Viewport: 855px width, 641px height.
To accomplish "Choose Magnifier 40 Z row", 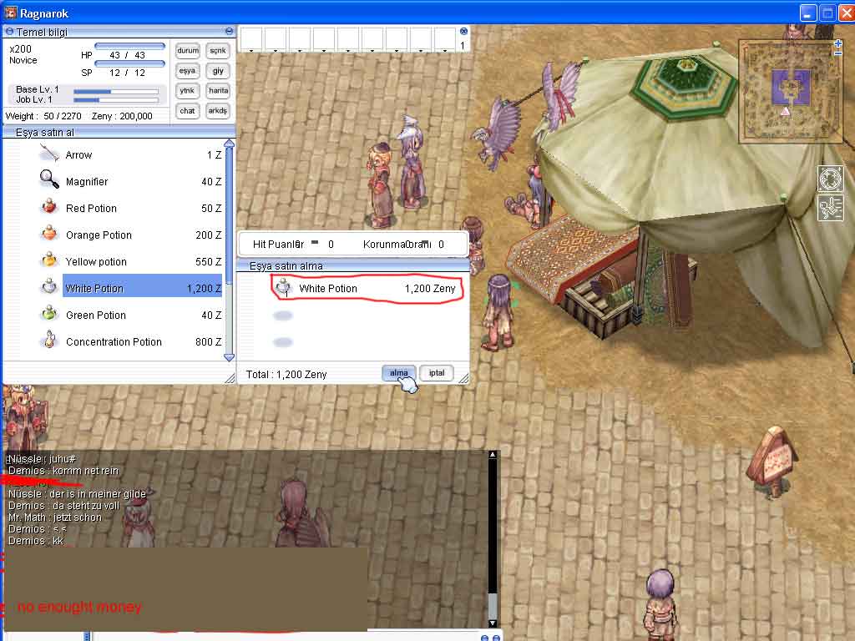I will tap(129, 181).
